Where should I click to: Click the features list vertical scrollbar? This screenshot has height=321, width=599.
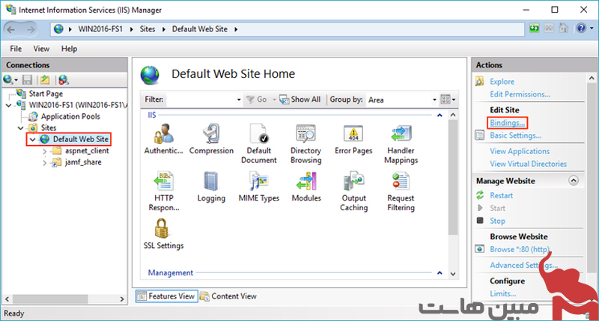point(453,178)
